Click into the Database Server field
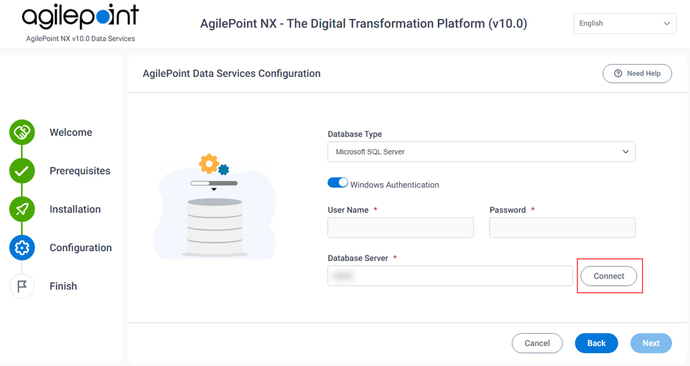 (450, 276)
